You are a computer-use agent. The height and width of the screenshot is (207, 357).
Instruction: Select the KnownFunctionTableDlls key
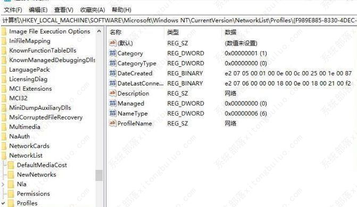[x=43, y=50]
